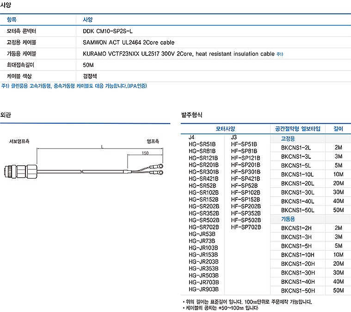Select motor model HG-SR52B
This screenshot has height=312, width=351.
pyautogui.click(x=203, y=186)
